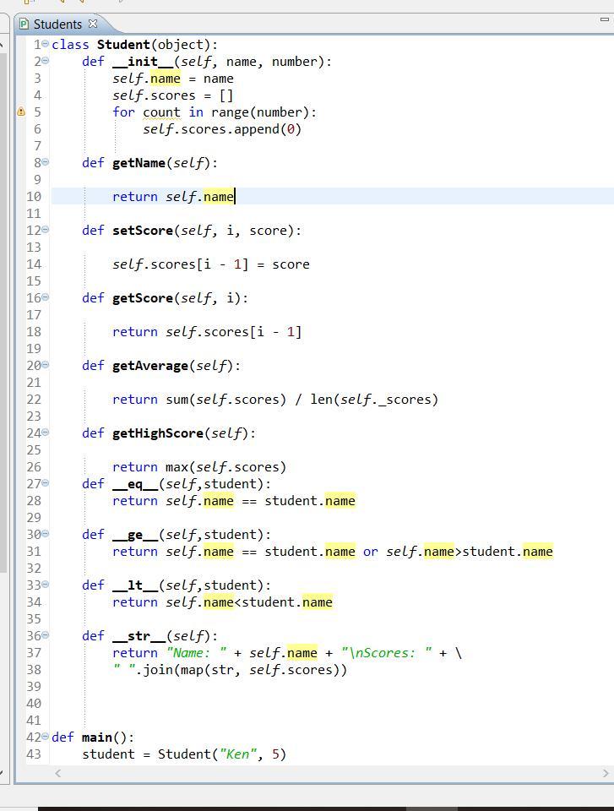614x811 pixels.
Task: Click 'self.scores.append(0)' on line 6
Action: tap(222, 128)
